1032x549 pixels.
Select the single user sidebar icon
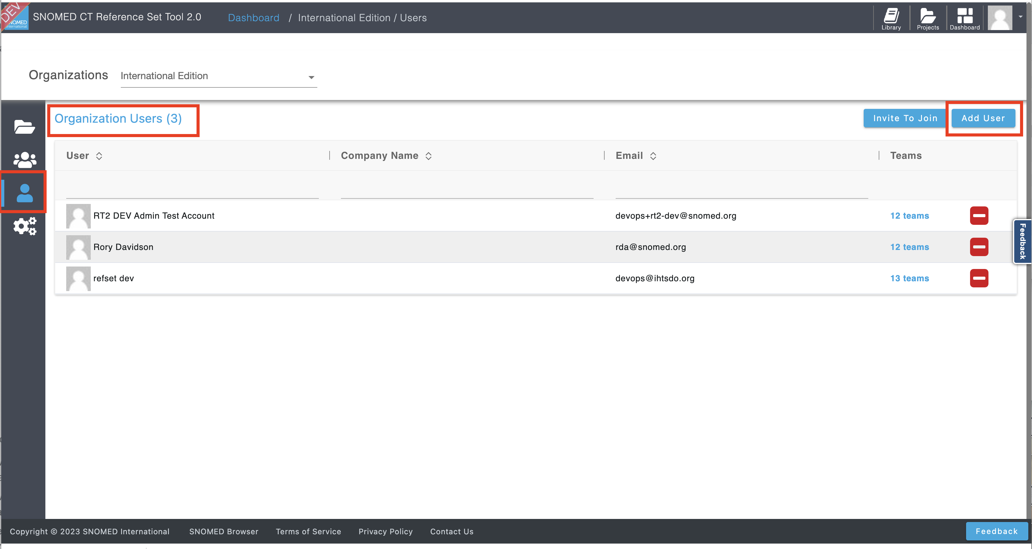point(25,193)
